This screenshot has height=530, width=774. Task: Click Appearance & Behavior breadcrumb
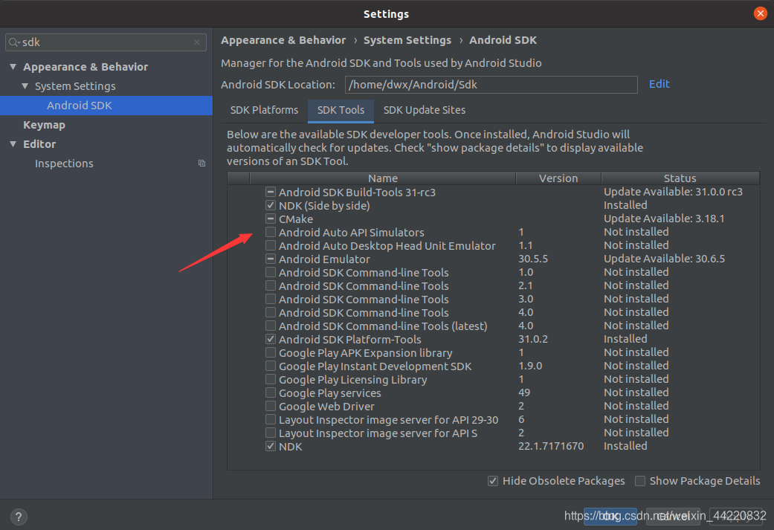coord(283,40)
